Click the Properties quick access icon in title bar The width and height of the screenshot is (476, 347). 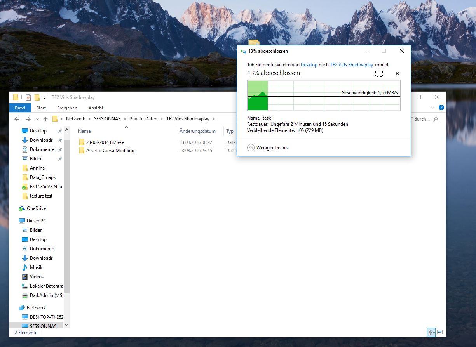click(x=28, y=97)
